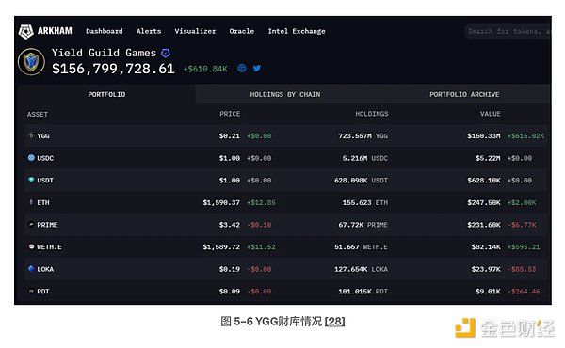565x348 pixels.
Task: Click the $3.42 PRIME price
Action: click(x=230, y=225)
